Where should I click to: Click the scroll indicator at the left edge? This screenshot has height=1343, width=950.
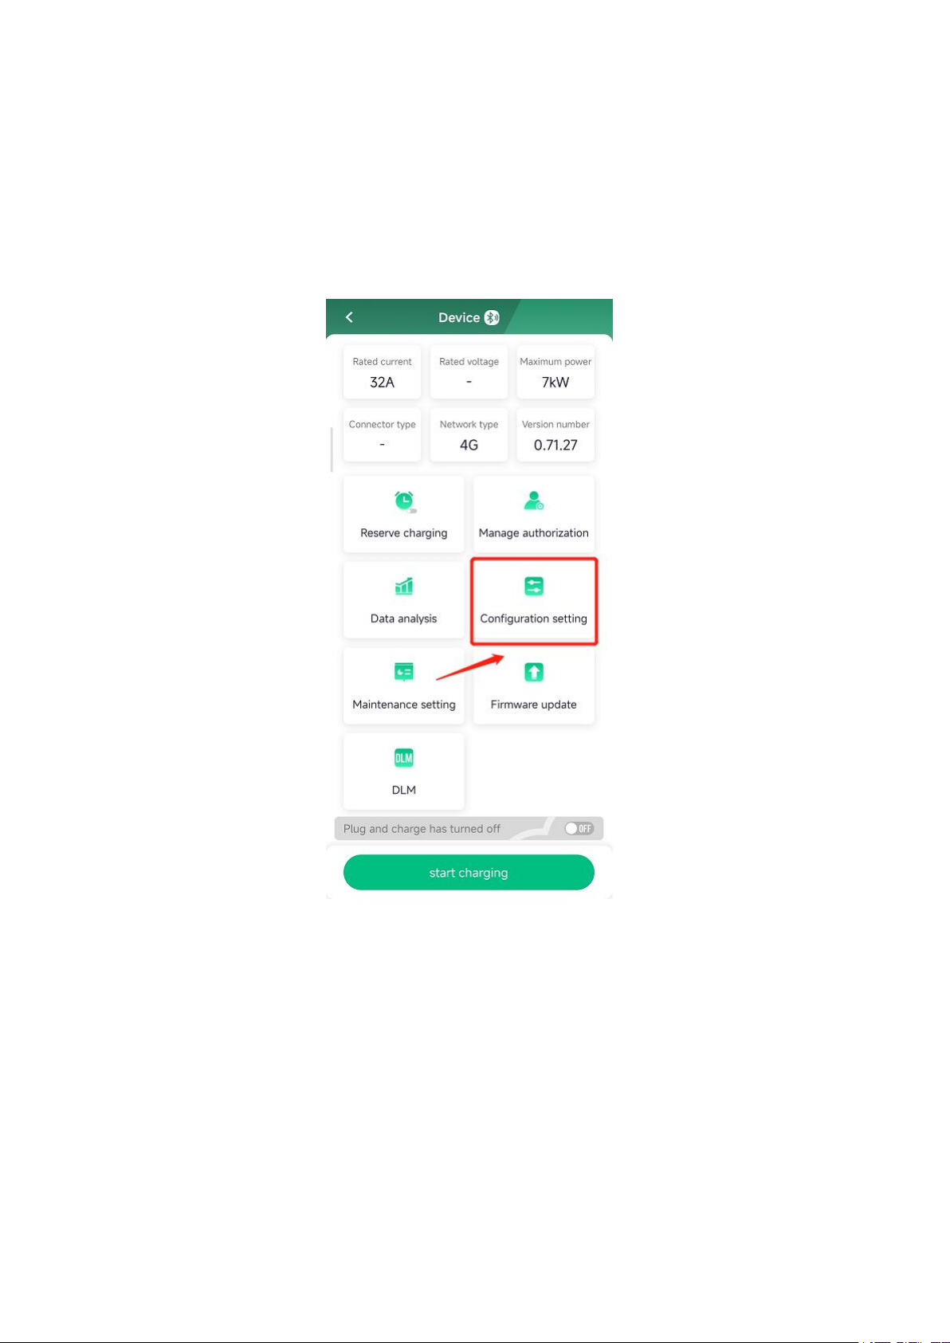[332, 450]
